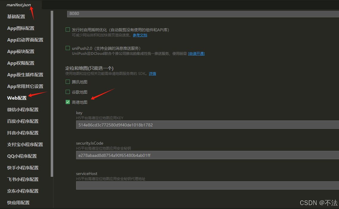Click the sidebar vertical scrollbar

coord(52,94)
